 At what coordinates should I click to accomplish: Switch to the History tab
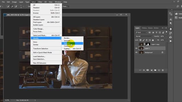point(144,28)
